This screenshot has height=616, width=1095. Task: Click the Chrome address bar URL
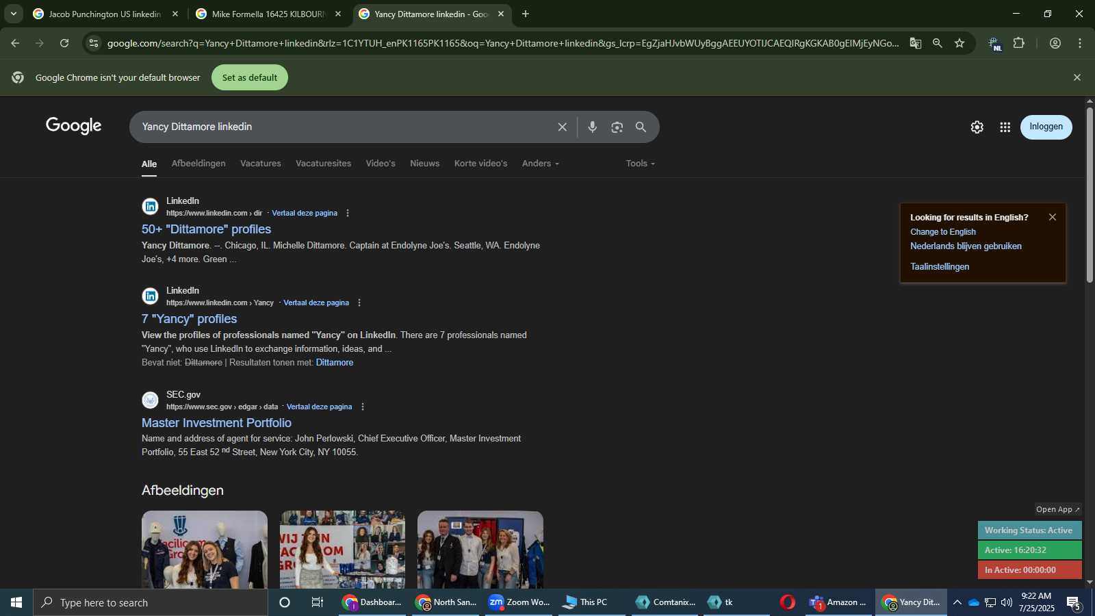click(x=503, y=43)
